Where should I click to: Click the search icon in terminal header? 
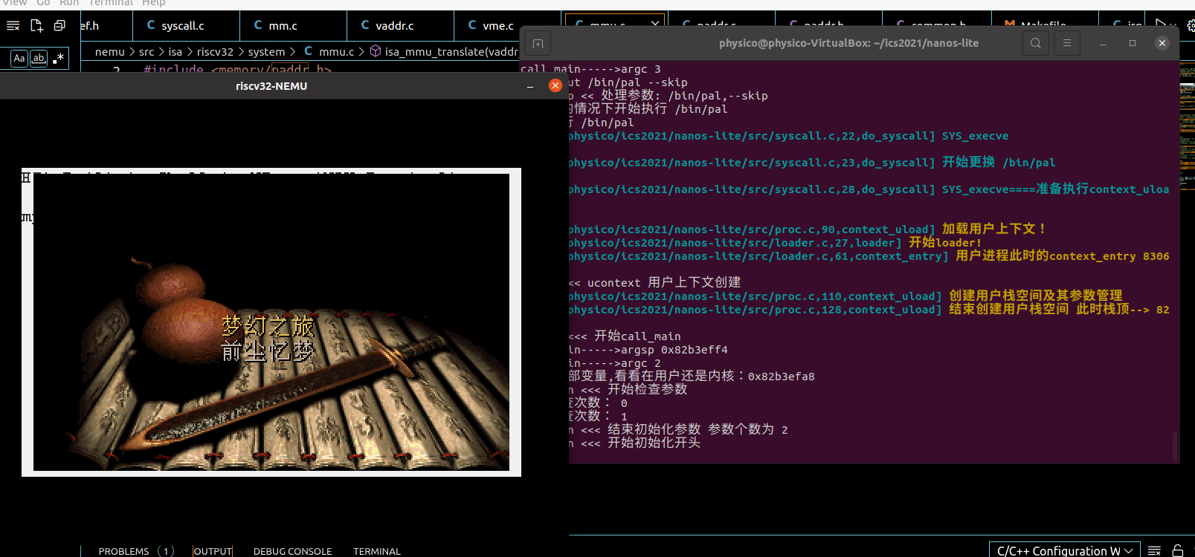[x=1036, y=43]
